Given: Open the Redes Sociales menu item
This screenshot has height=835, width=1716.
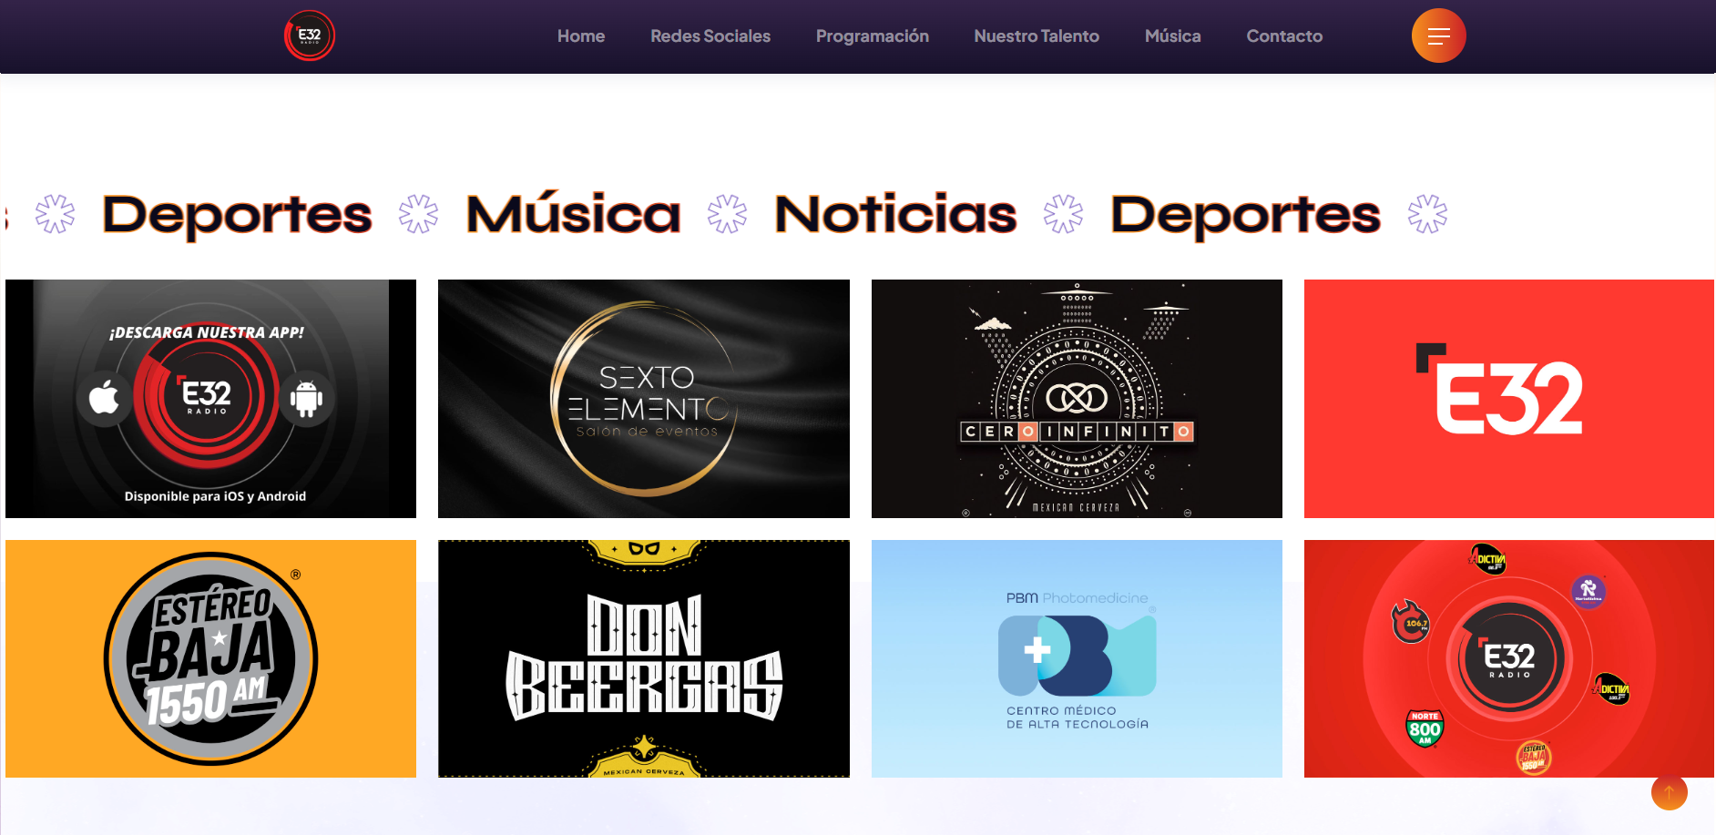Looking at the screenshot, I should pos(710,36).
